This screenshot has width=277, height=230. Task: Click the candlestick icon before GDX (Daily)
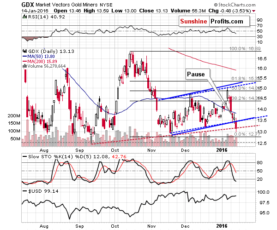point(25,51)
